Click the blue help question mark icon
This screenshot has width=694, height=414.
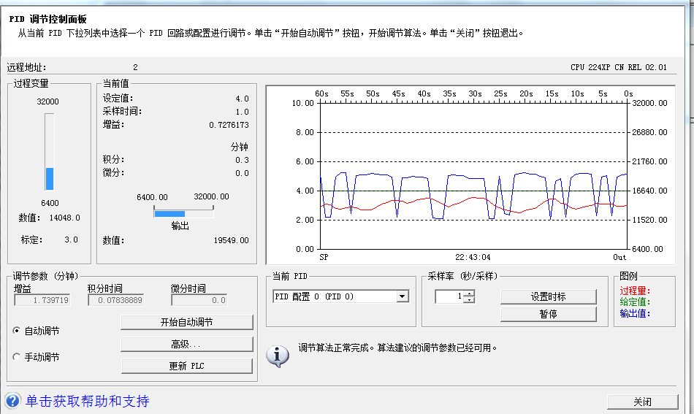coord(13,401)
